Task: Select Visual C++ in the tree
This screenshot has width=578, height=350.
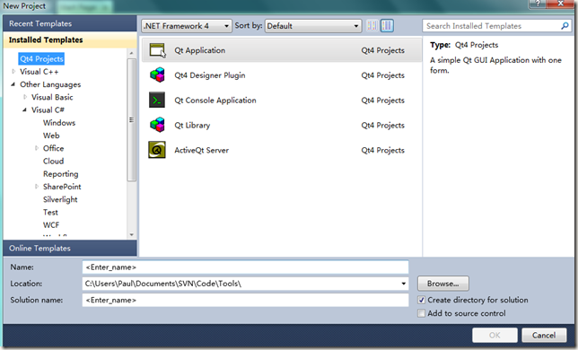Action: point(39,72)
